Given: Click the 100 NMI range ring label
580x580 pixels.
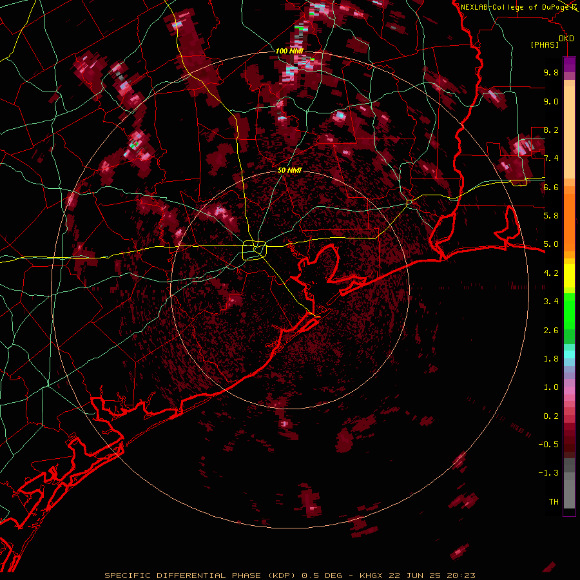Looking at the screenshot, I should (289, 51).
